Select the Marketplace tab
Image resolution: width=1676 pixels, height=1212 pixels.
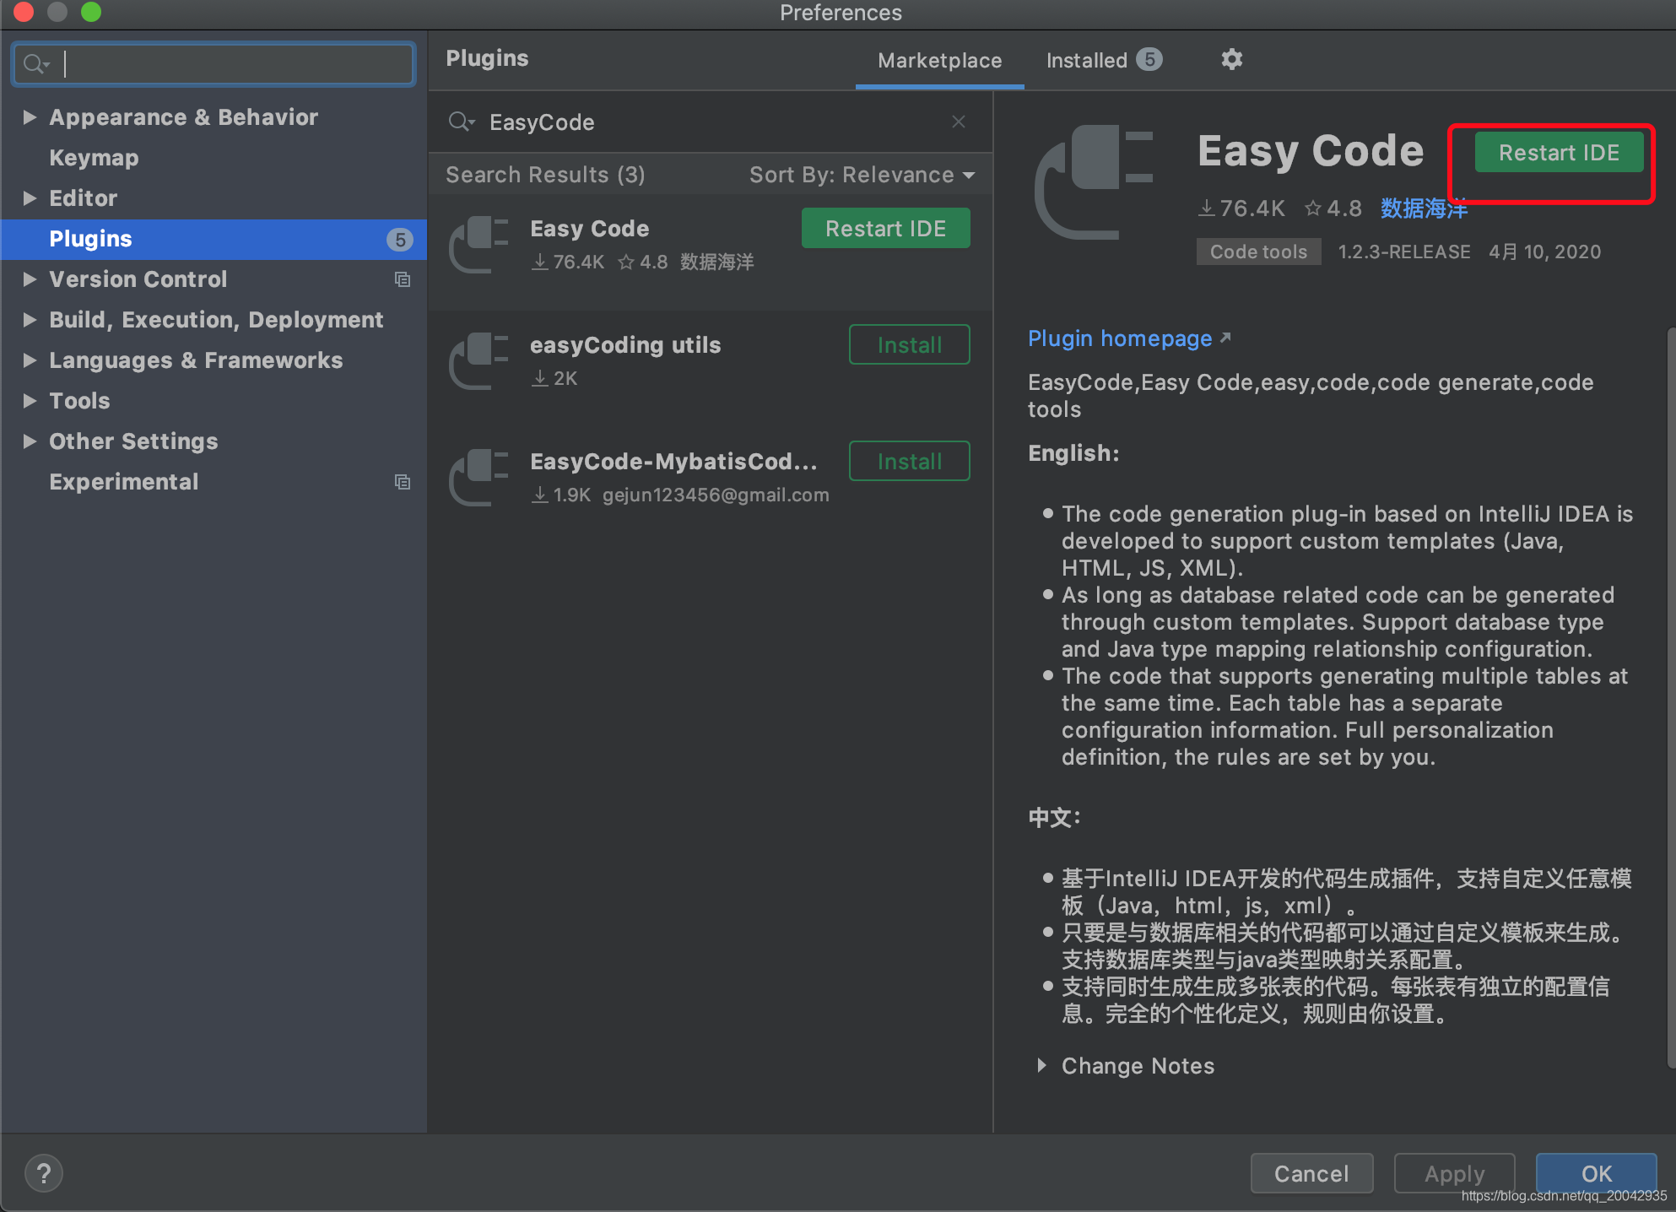939,60
